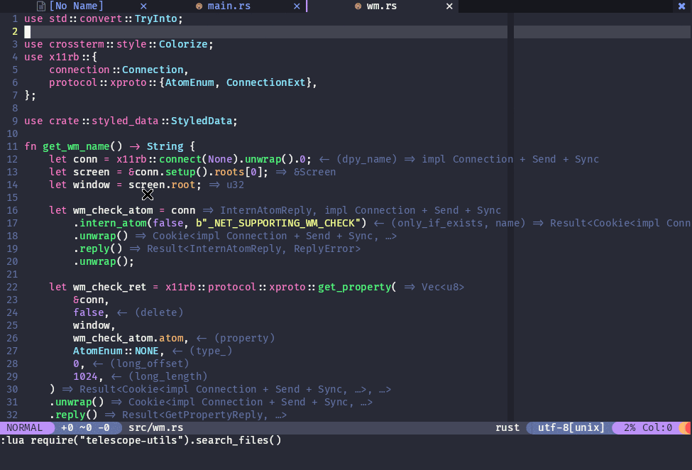Close the wm.rs tab
Image resolution: width=692 pixels, height=470 pixels.
(449, 6)
